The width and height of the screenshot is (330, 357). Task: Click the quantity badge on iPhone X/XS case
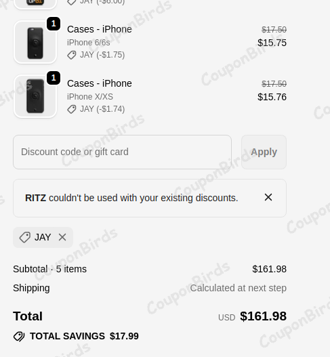coord(54,78)
